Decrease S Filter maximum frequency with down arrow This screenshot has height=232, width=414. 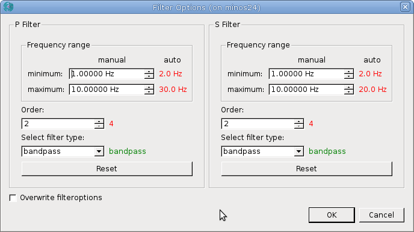[x=349, y=92]
